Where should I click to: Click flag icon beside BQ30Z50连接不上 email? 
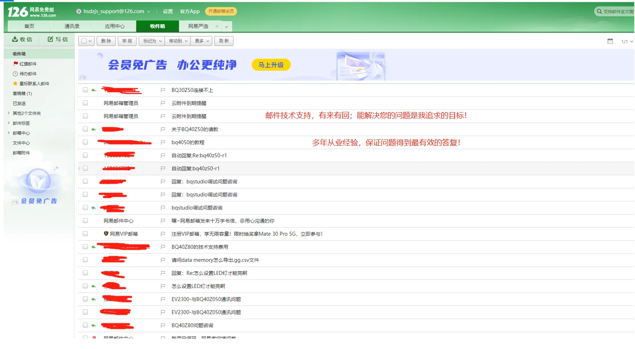(163, 90)
